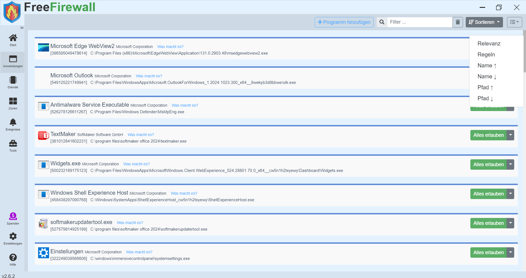Open the Sortieren dropdown

coord(484,22)
